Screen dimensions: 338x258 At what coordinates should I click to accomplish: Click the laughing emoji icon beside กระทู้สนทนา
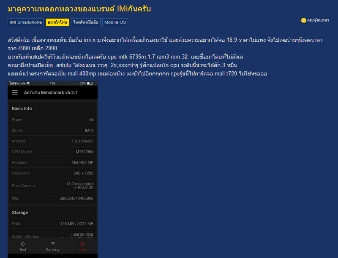tap(303, 21)
